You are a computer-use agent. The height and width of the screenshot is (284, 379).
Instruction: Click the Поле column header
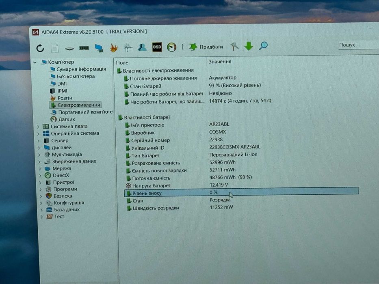click(x=122, y=63)
